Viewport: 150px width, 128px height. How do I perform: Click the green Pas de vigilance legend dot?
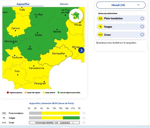coord(58,93)
